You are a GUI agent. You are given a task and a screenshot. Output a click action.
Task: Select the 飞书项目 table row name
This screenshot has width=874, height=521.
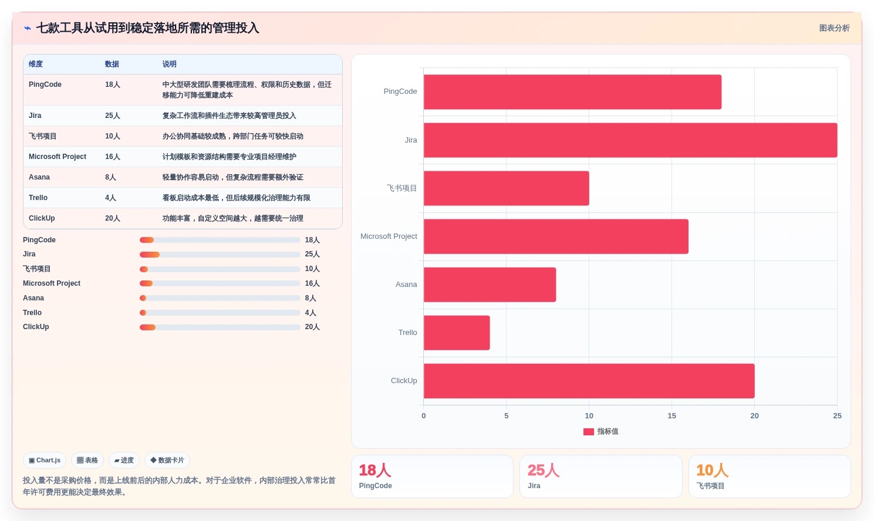(x=43, y=136)
